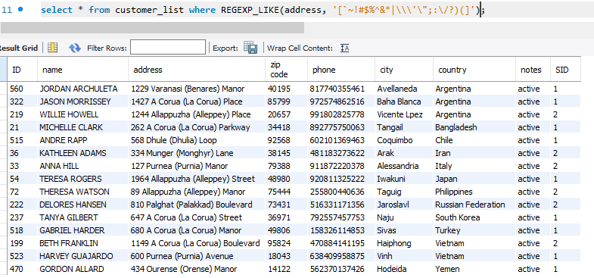Click country cell Yemen
594x278 pixels.
447,269
